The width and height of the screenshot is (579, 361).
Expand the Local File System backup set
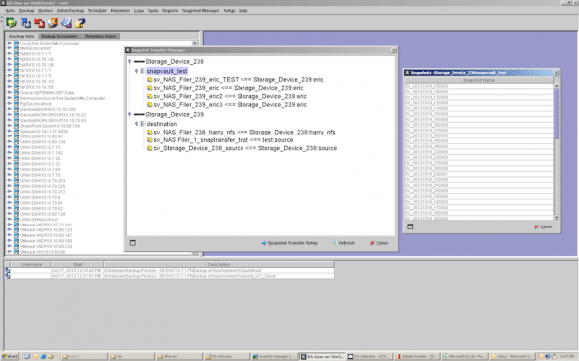[9, 44]
